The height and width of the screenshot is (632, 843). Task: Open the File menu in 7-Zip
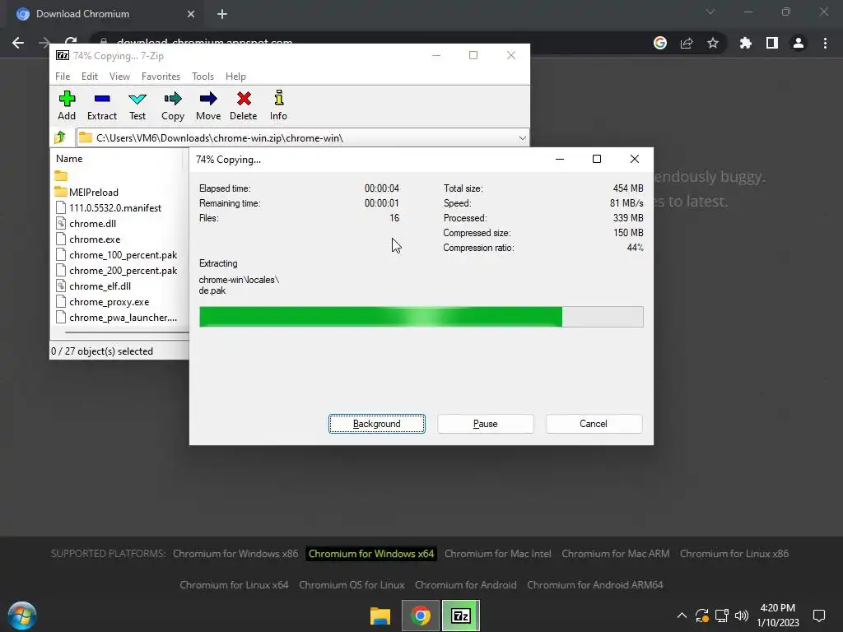pyautogui.click(x=63, y=77)
